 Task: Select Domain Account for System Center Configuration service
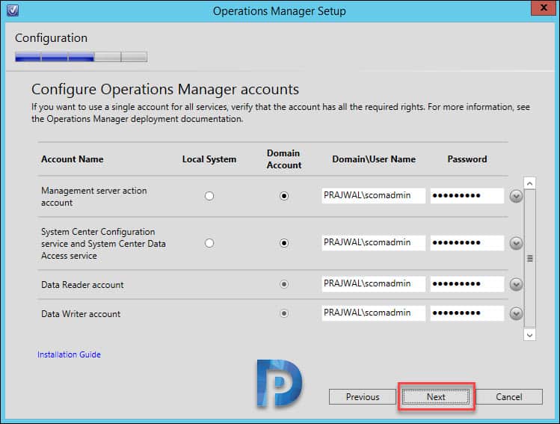tap(284, 243)
